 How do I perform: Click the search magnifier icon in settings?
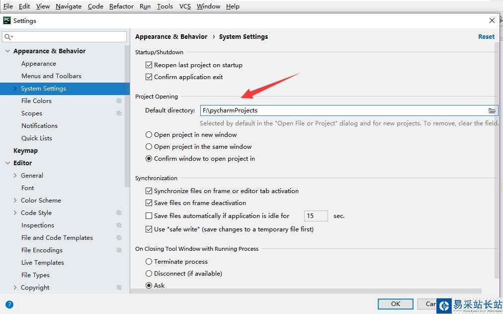click(x=8, y=37)
